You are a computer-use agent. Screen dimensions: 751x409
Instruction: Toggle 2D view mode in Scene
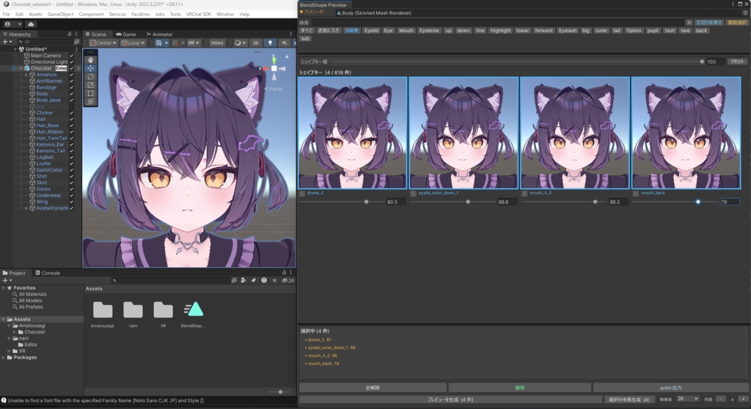tap(256, 43)
